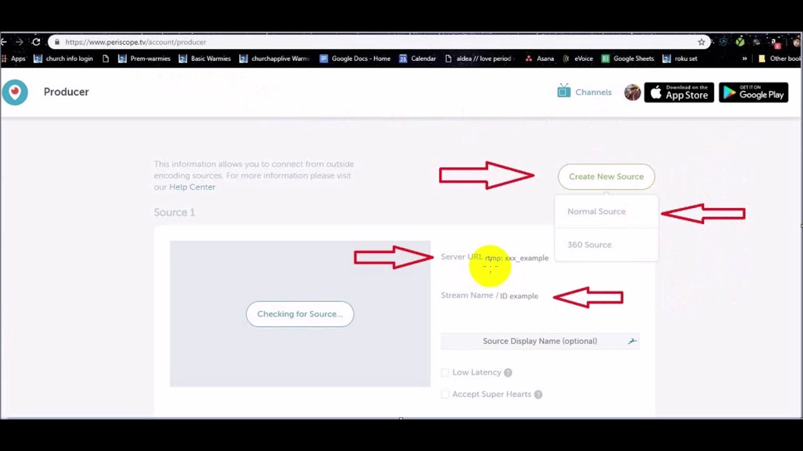Open the Prem-warmies bookmark
The width and height of the screenshot is (803, 451).
[x=144, y=59]
